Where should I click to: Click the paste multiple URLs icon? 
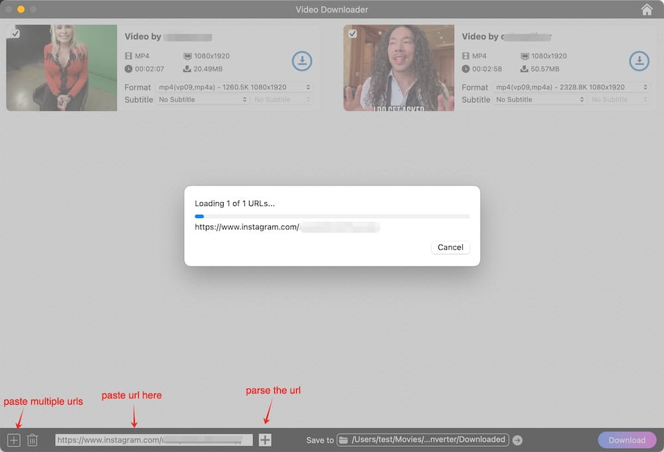(14, 440)
